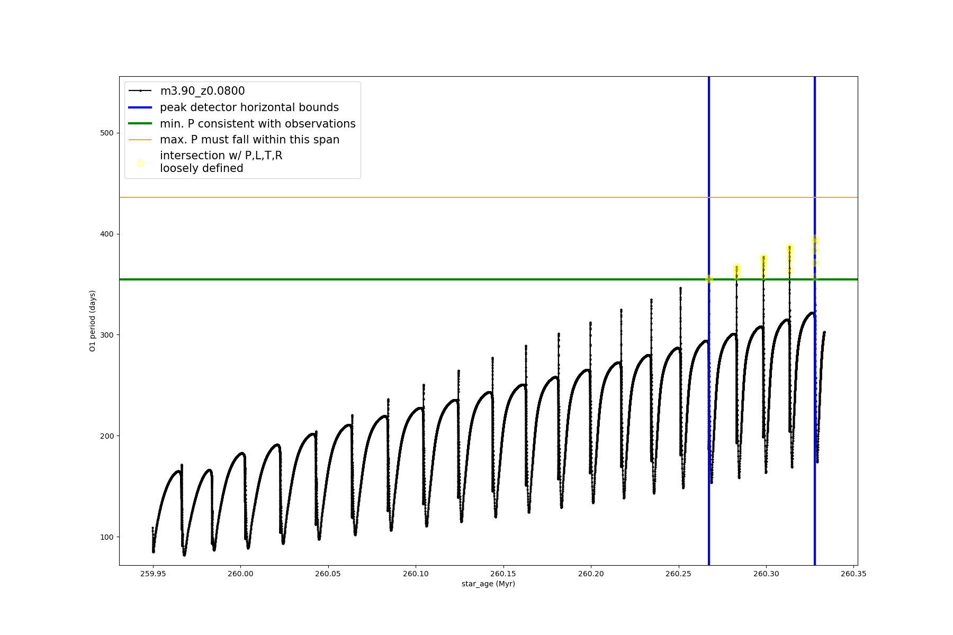Click the orange line sample in legend
Screen dimensions: 953x635
click(140, 140)
